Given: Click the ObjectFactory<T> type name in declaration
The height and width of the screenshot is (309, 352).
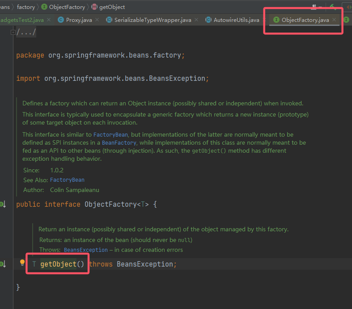Looking at the screenshot, I should [x=116, y=205].
